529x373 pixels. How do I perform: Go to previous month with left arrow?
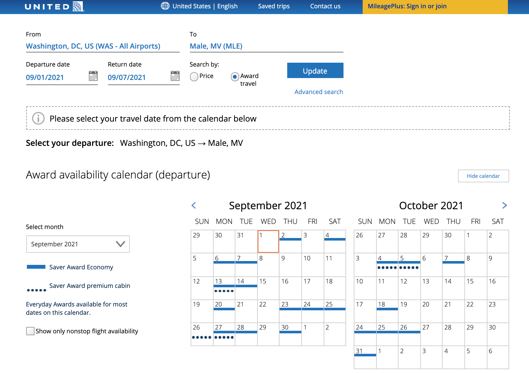(193, 205)
